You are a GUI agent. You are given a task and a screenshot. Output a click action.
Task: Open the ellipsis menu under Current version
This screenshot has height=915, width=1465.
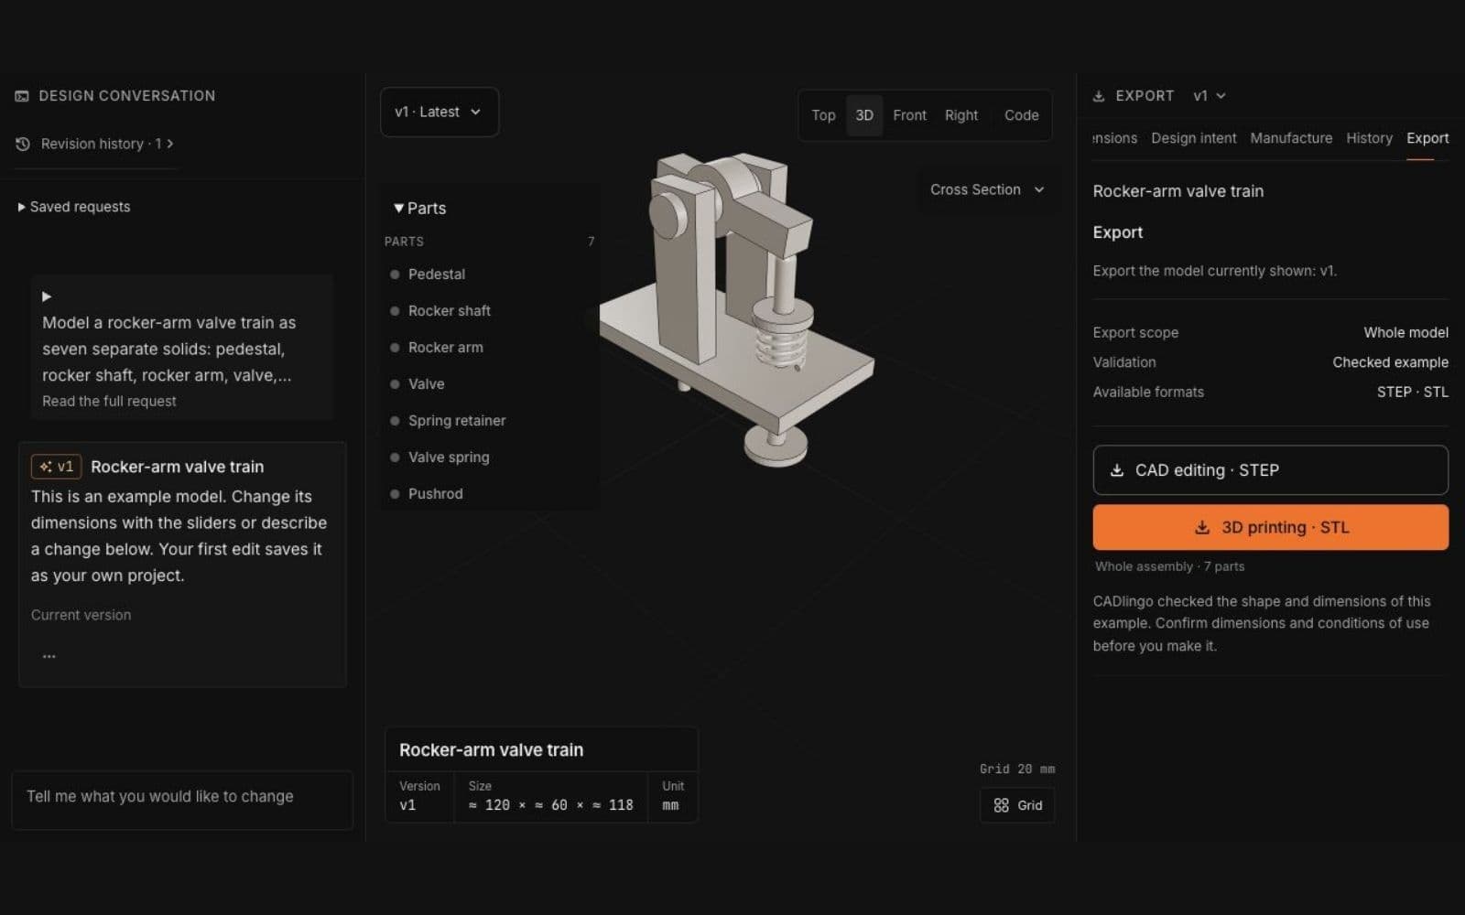coord(49,656)
